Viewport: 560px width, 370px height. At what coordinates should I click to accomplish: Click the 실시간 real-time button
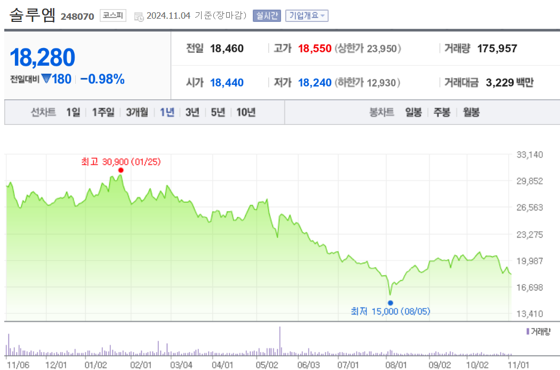(267, 15)
